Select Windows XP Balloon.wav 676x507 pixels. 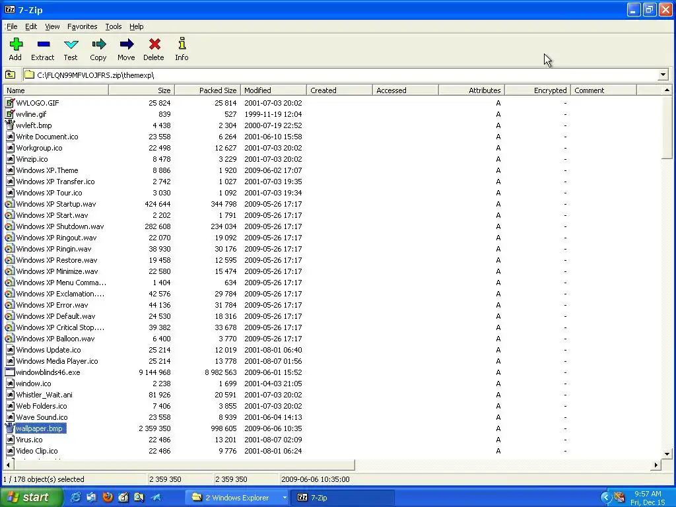55,339
